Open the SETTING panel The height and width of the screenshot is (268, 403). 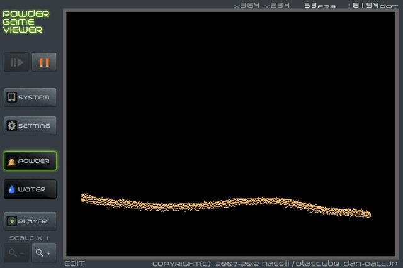(30, 126)
